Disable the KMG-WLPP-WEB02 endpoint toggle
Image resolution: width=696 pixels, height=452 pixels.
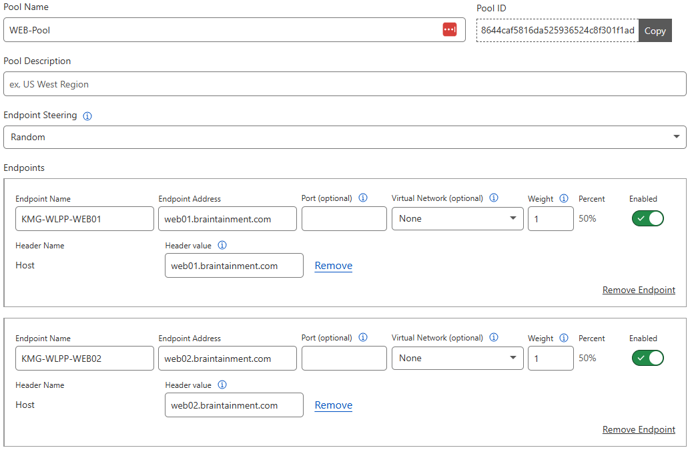[647, 358]
